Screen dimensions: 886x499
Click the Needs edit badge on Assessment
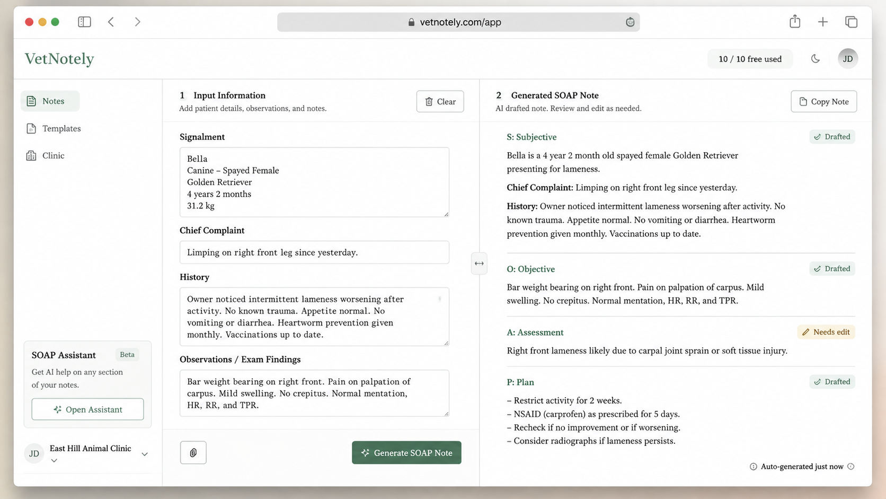click(x=826, y=332)
